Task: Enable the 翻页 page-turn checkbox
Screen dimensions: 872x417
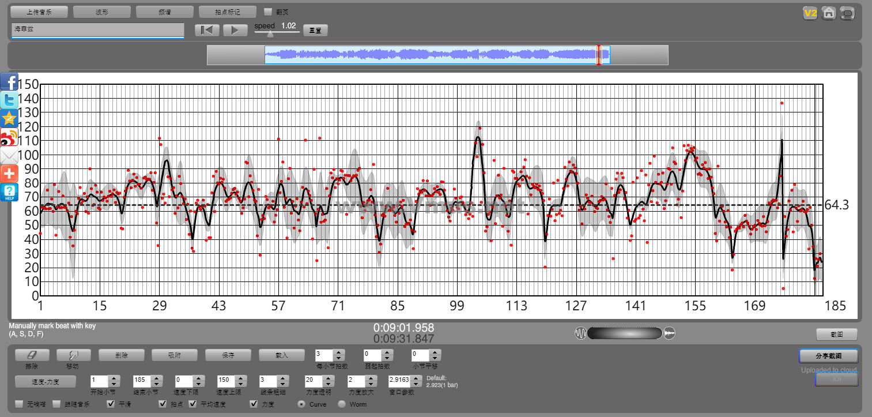Action: coord(267,12)
